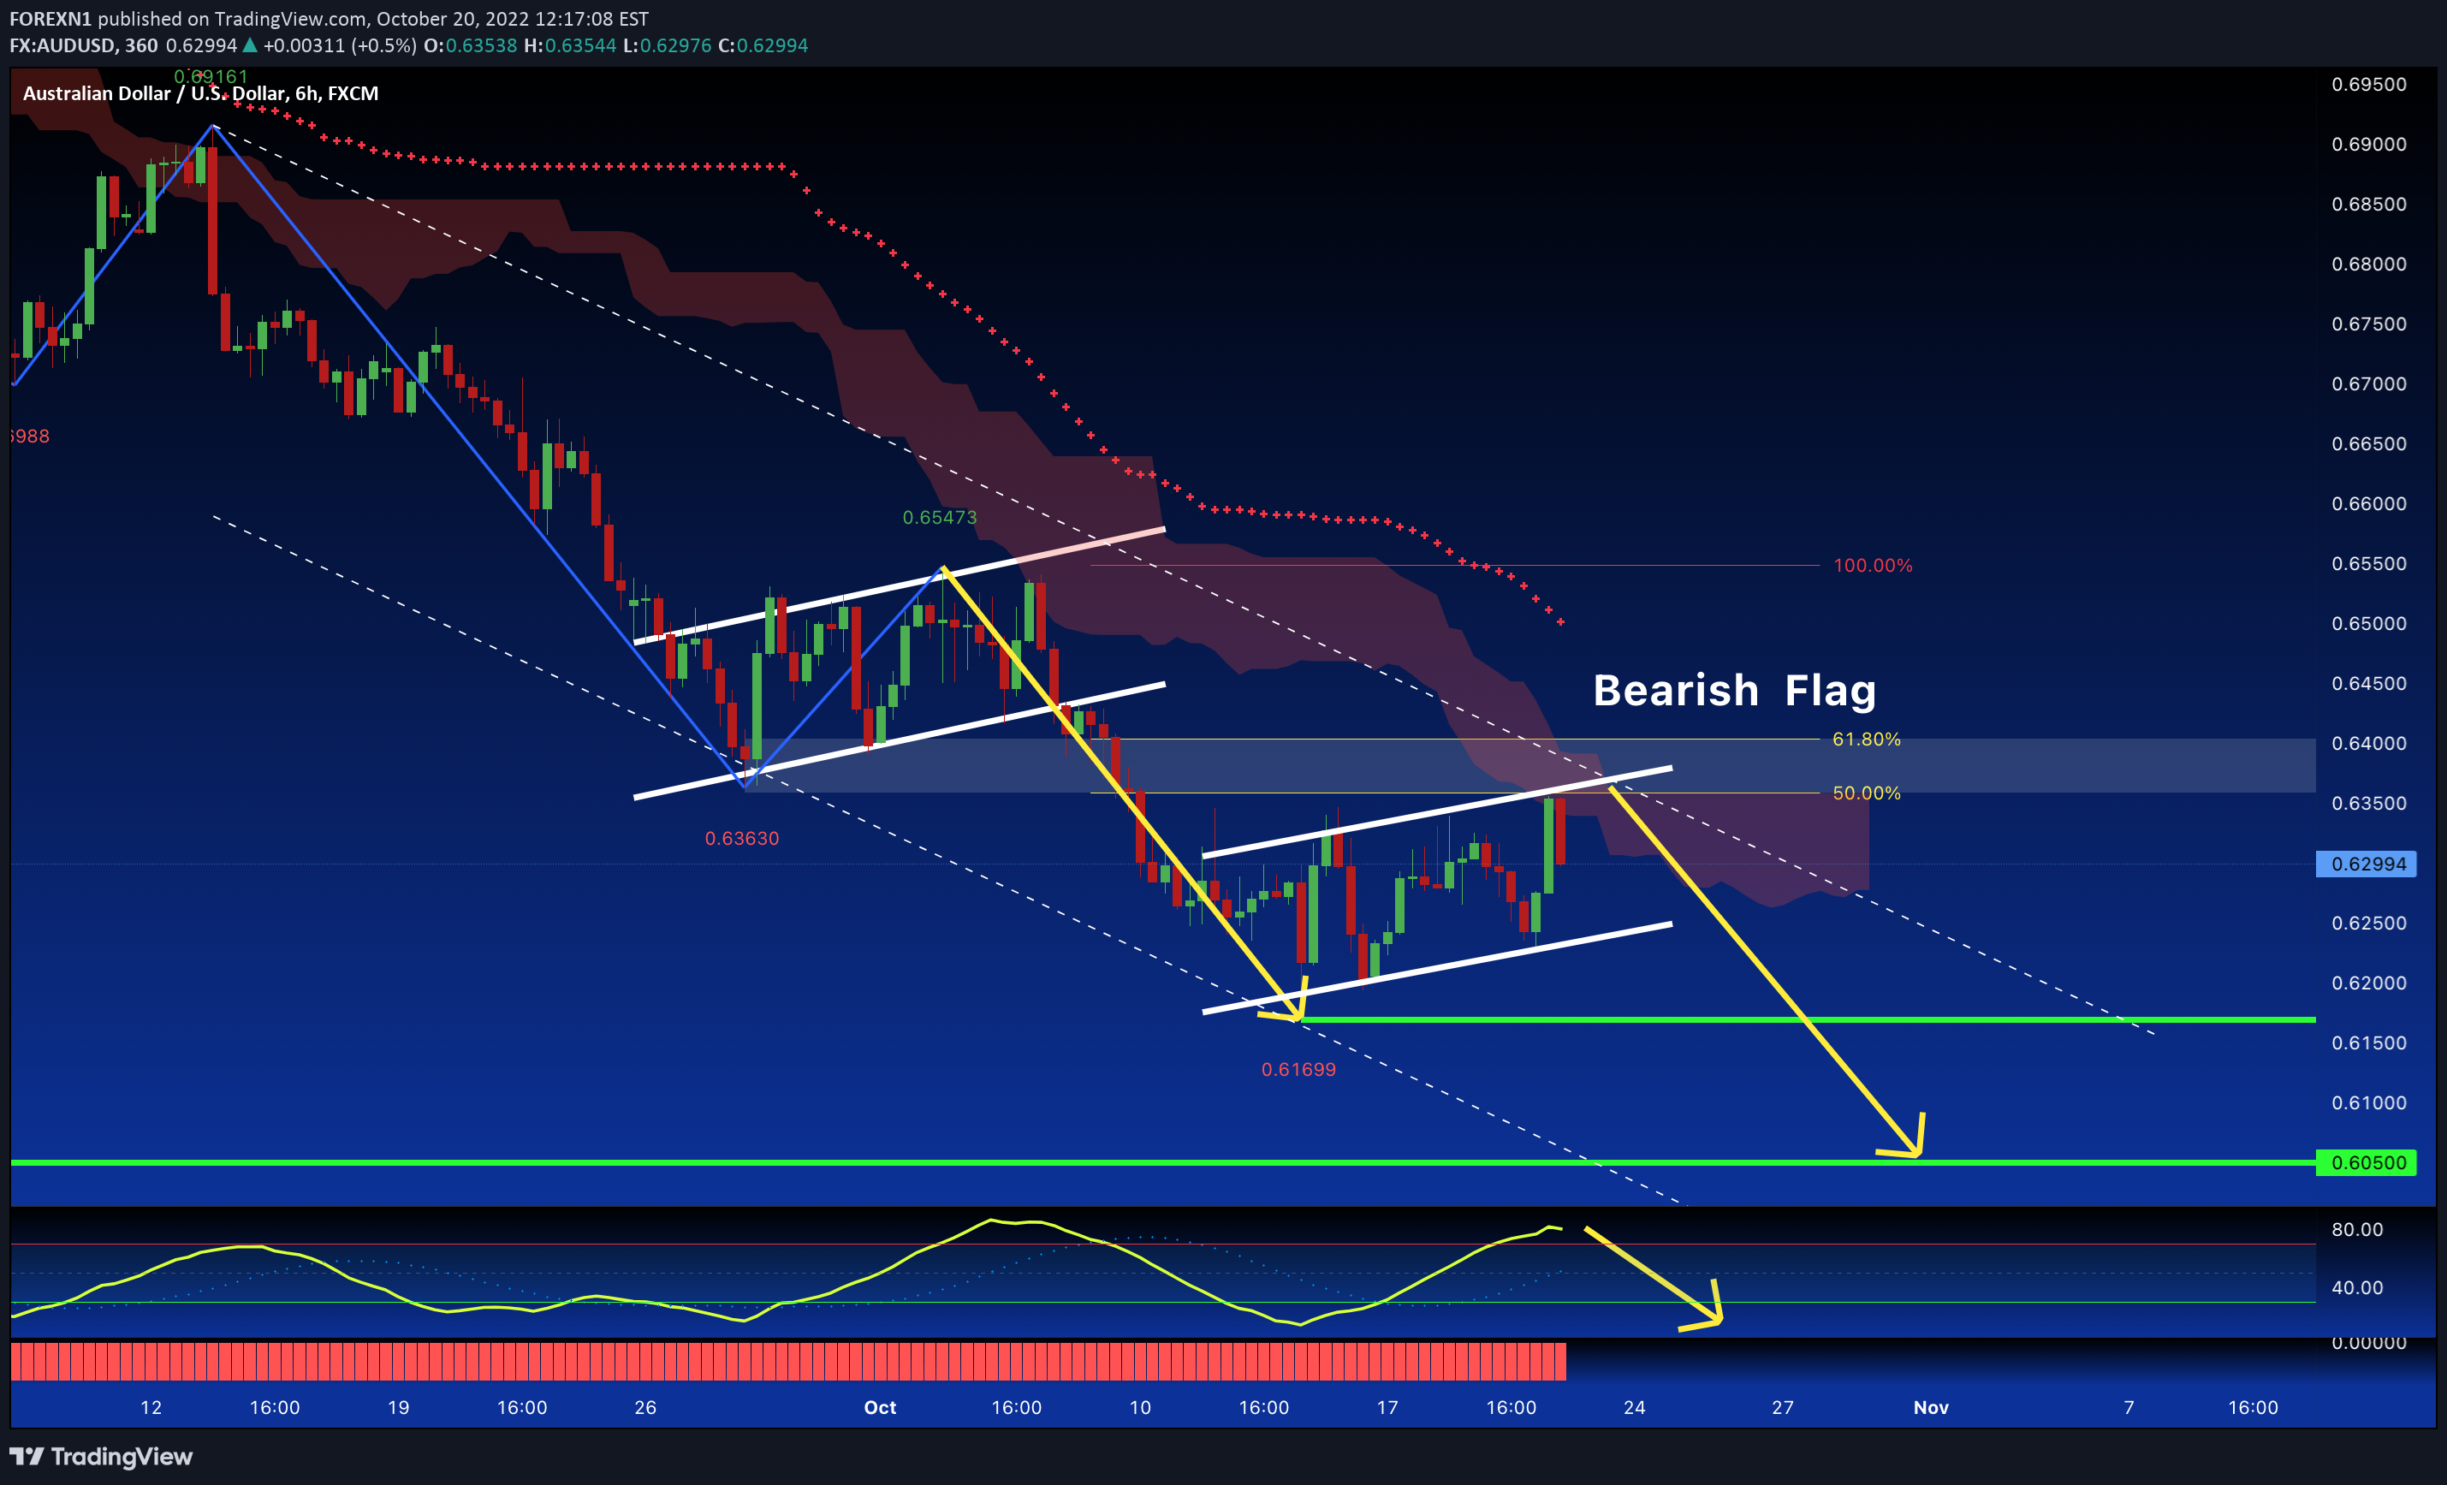Click the 'Bearish Flag' annotation text
Screen dimensions: 2447x1485
[x=1734, y=691]
